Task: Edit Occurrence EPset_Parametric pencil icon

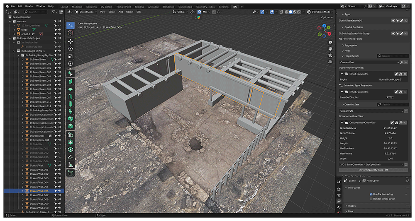Action: pos(396,74)
